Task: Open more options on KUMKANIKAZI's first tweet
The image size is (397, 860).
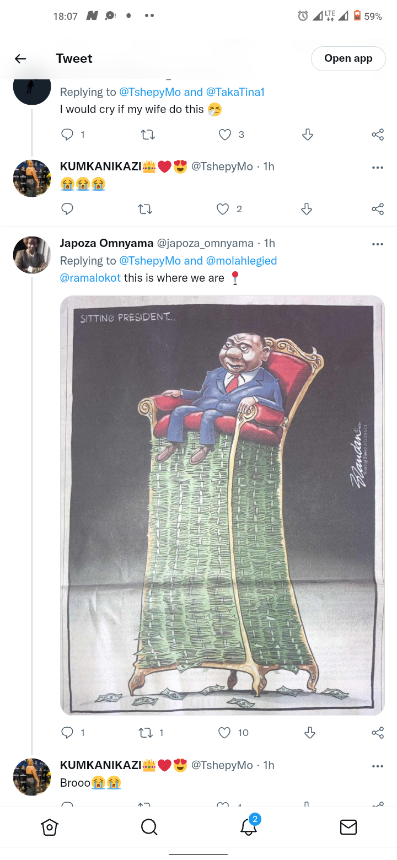Action: coord(378,168)
